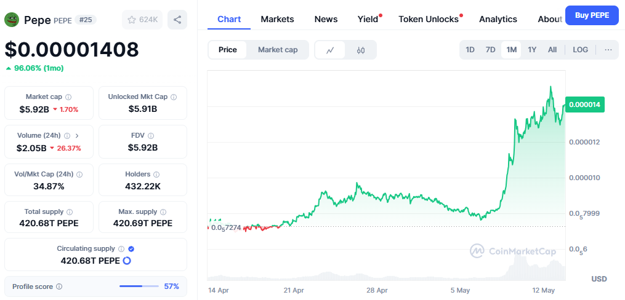
Task: Click Total supply info icon
Action: click(x=70, y=212)
